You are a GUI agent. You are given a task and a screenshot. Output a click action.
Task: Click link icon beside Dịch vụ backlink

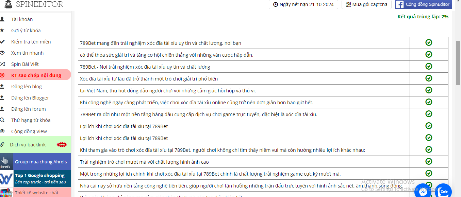pos(2,144)
